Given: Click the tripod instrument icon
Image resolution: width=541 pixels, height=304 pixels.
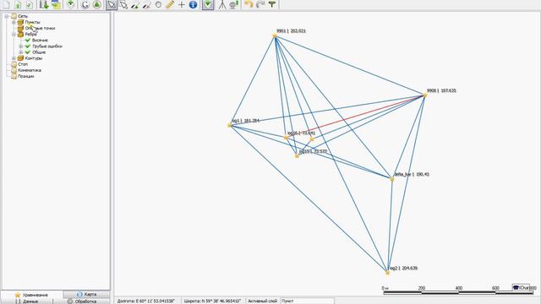Looking at the screenshot, I should pyautogui.click(x=222, y=4).
